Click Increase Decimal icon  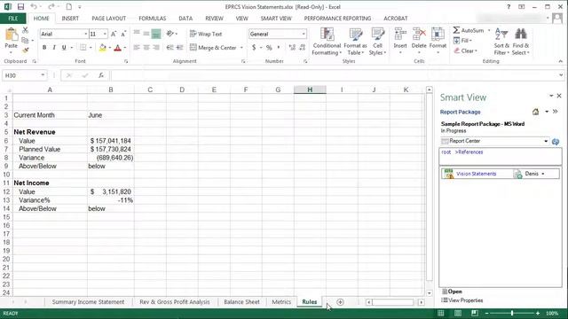(292, 47)
